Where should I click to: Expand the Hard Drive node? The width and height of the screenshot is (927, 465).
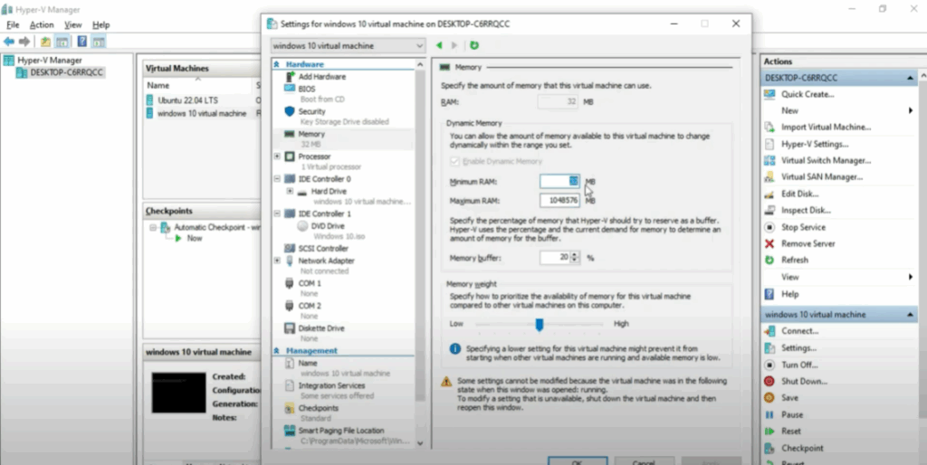click(290, 192)
